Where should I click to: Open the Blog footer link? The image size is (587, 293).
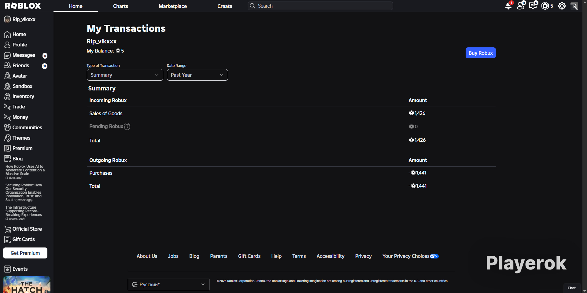pyautogui.click(x=194, y=256)
